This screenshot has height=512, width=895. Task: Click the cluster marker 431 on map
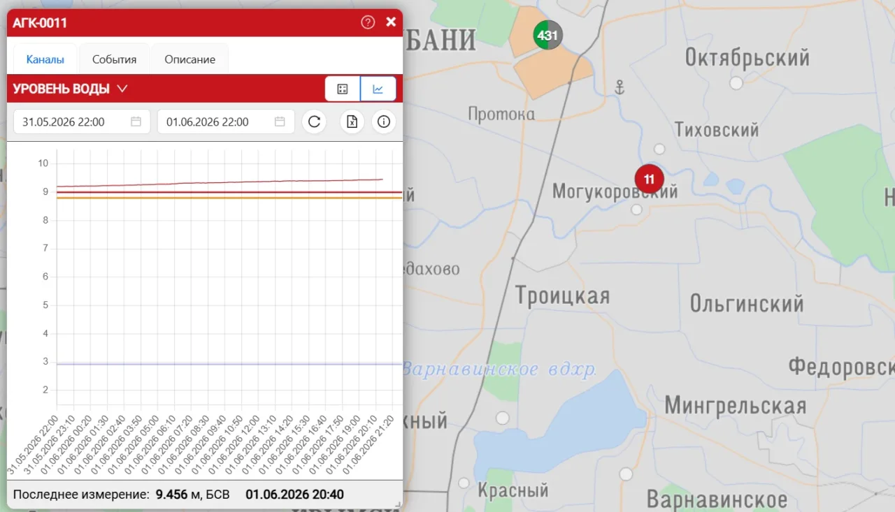547,35
